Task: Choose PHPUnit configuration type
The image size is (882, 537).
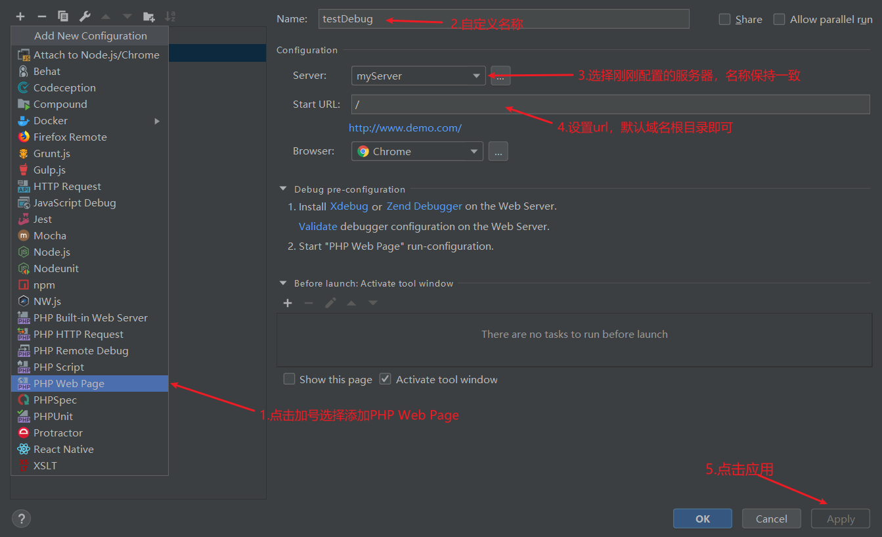Action: (89, 416)
